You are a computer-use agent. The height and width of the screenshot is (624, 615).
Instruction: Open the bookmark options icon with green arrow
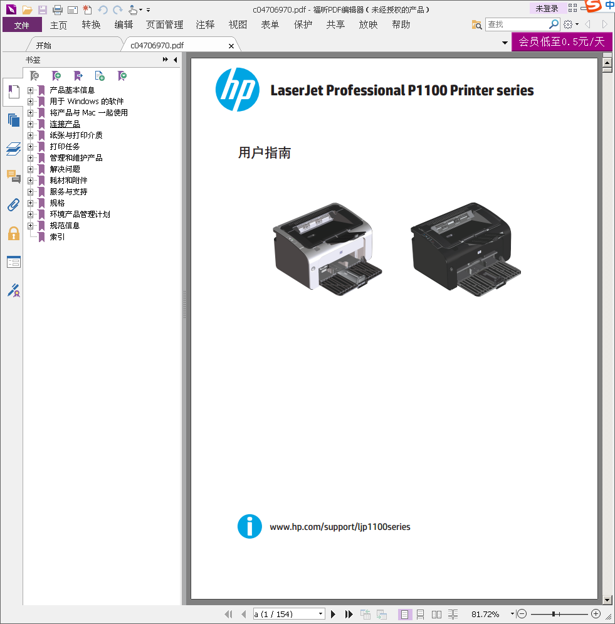click(122, 76)
